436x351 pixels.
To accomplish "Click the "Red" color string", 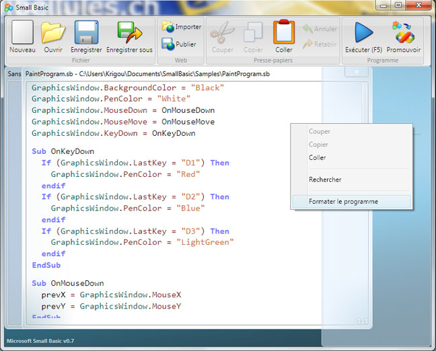I will [x=188, y=174].
